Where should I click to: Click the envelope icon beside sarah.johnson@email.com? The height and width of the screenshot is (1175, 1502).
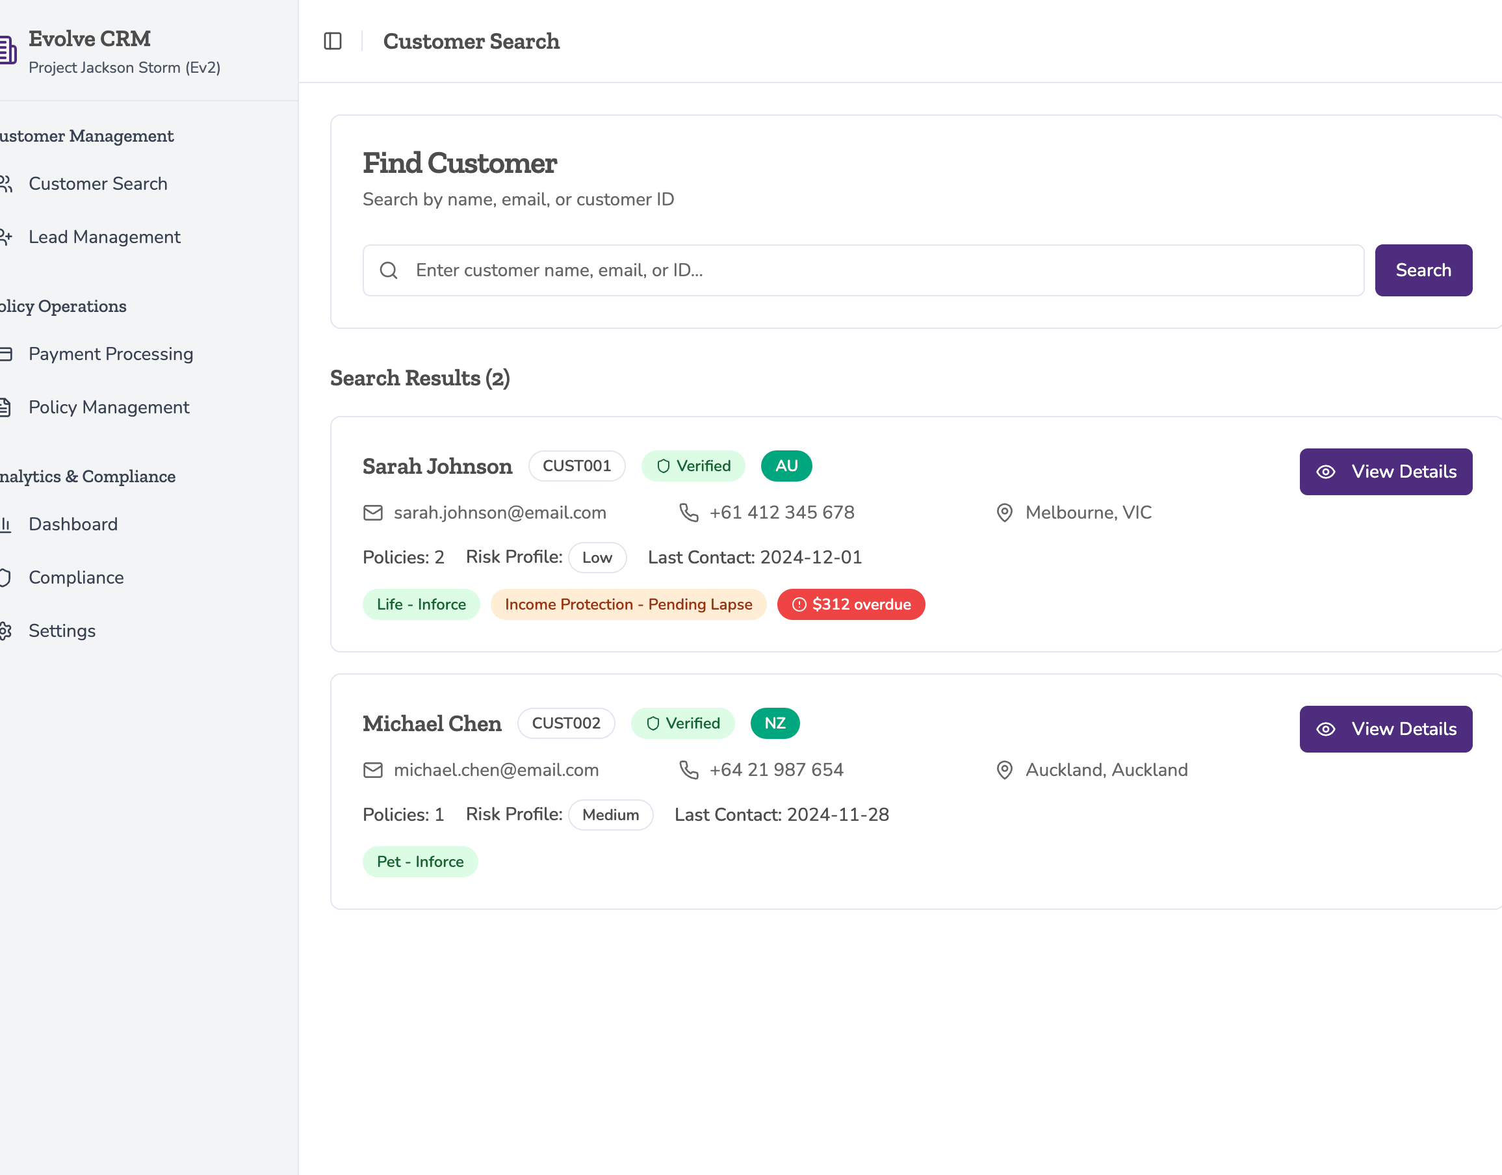tap(373, 513)
